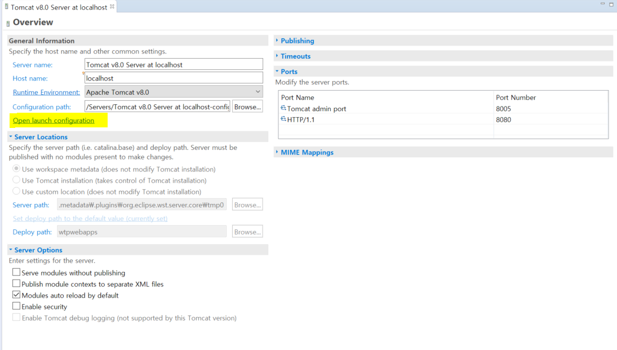Browse for the Server path

point(247,205)
